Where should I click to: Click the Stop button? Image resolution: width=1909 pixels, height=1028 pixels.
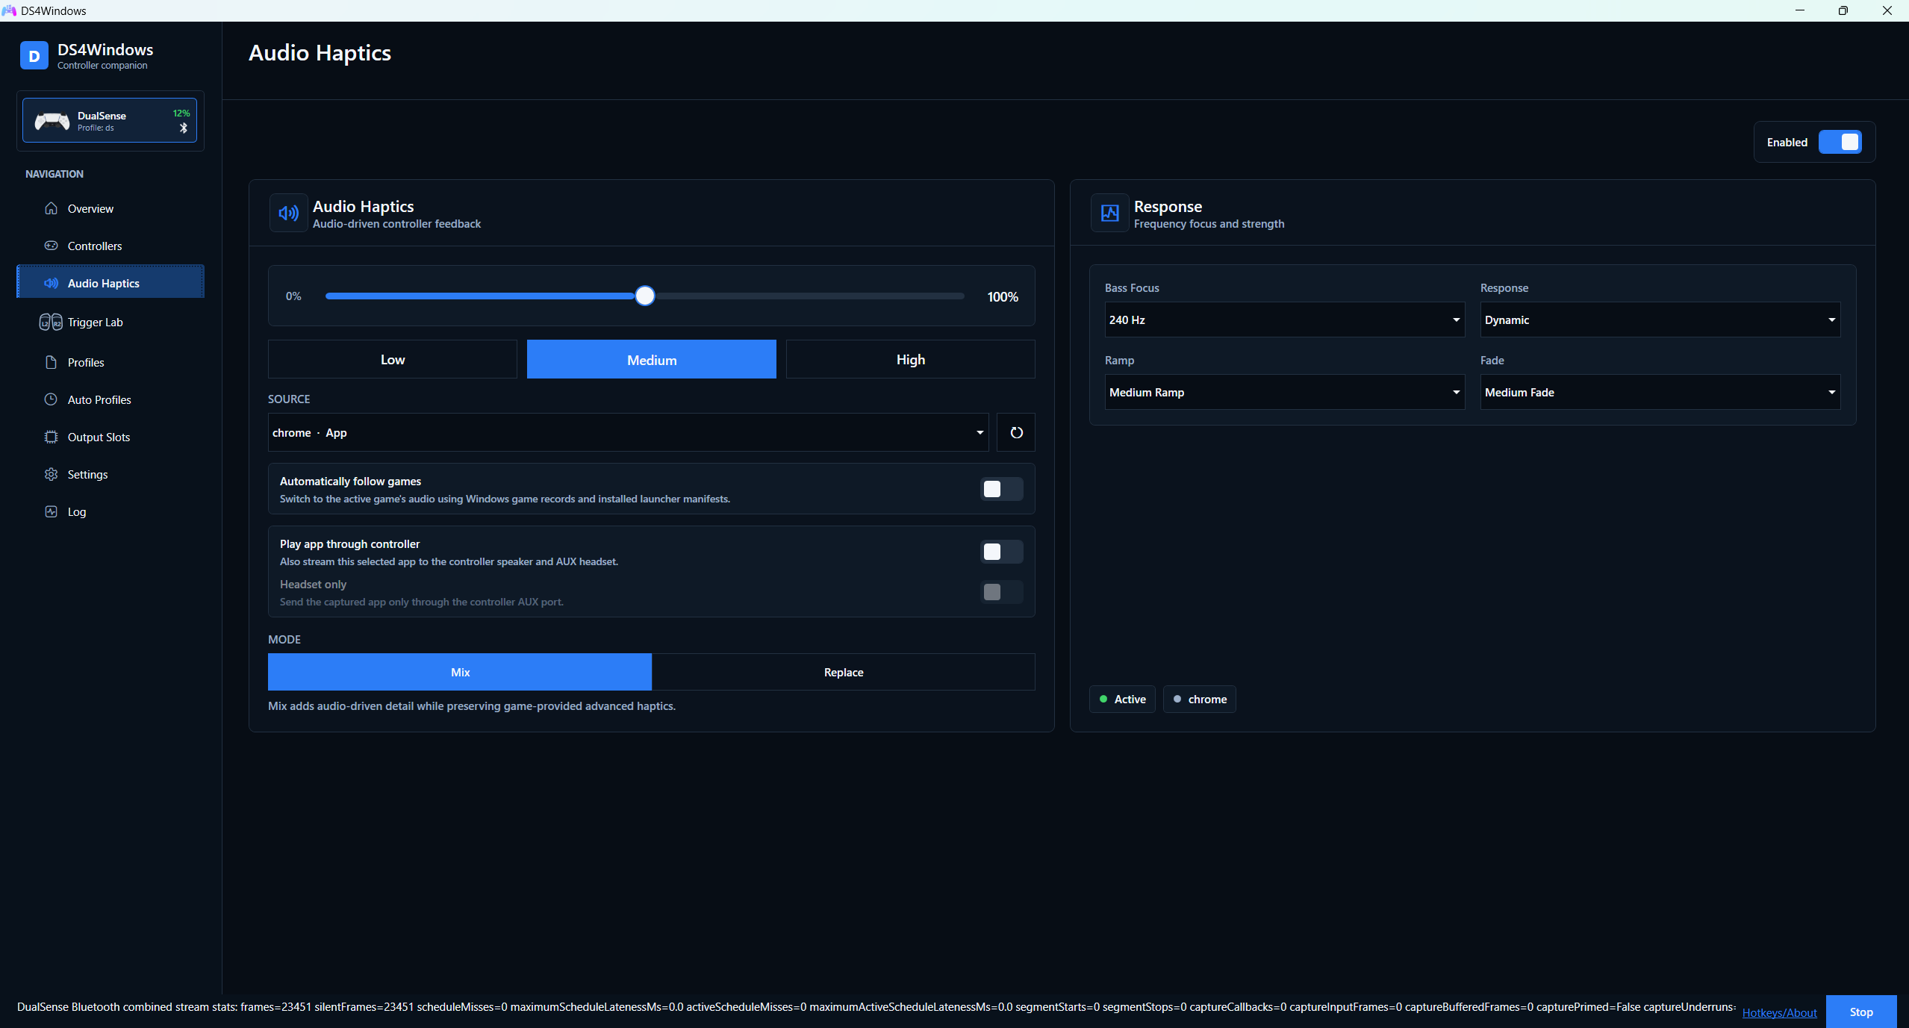(x=1861, y=1012)
